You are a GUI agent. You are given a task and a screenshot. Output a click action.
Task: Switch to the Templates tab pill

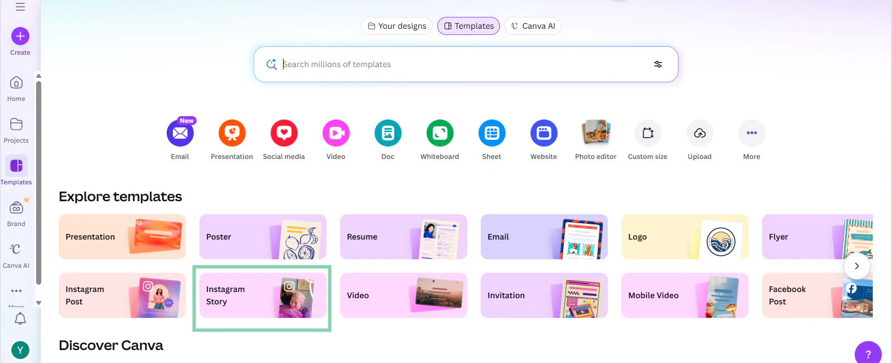468,26
